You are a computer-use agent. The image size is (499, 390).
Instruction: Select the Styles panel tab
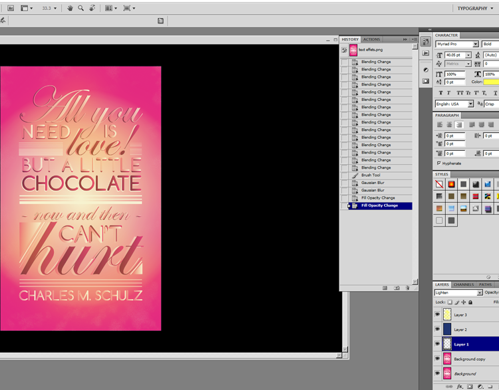(x=441, y=174)
